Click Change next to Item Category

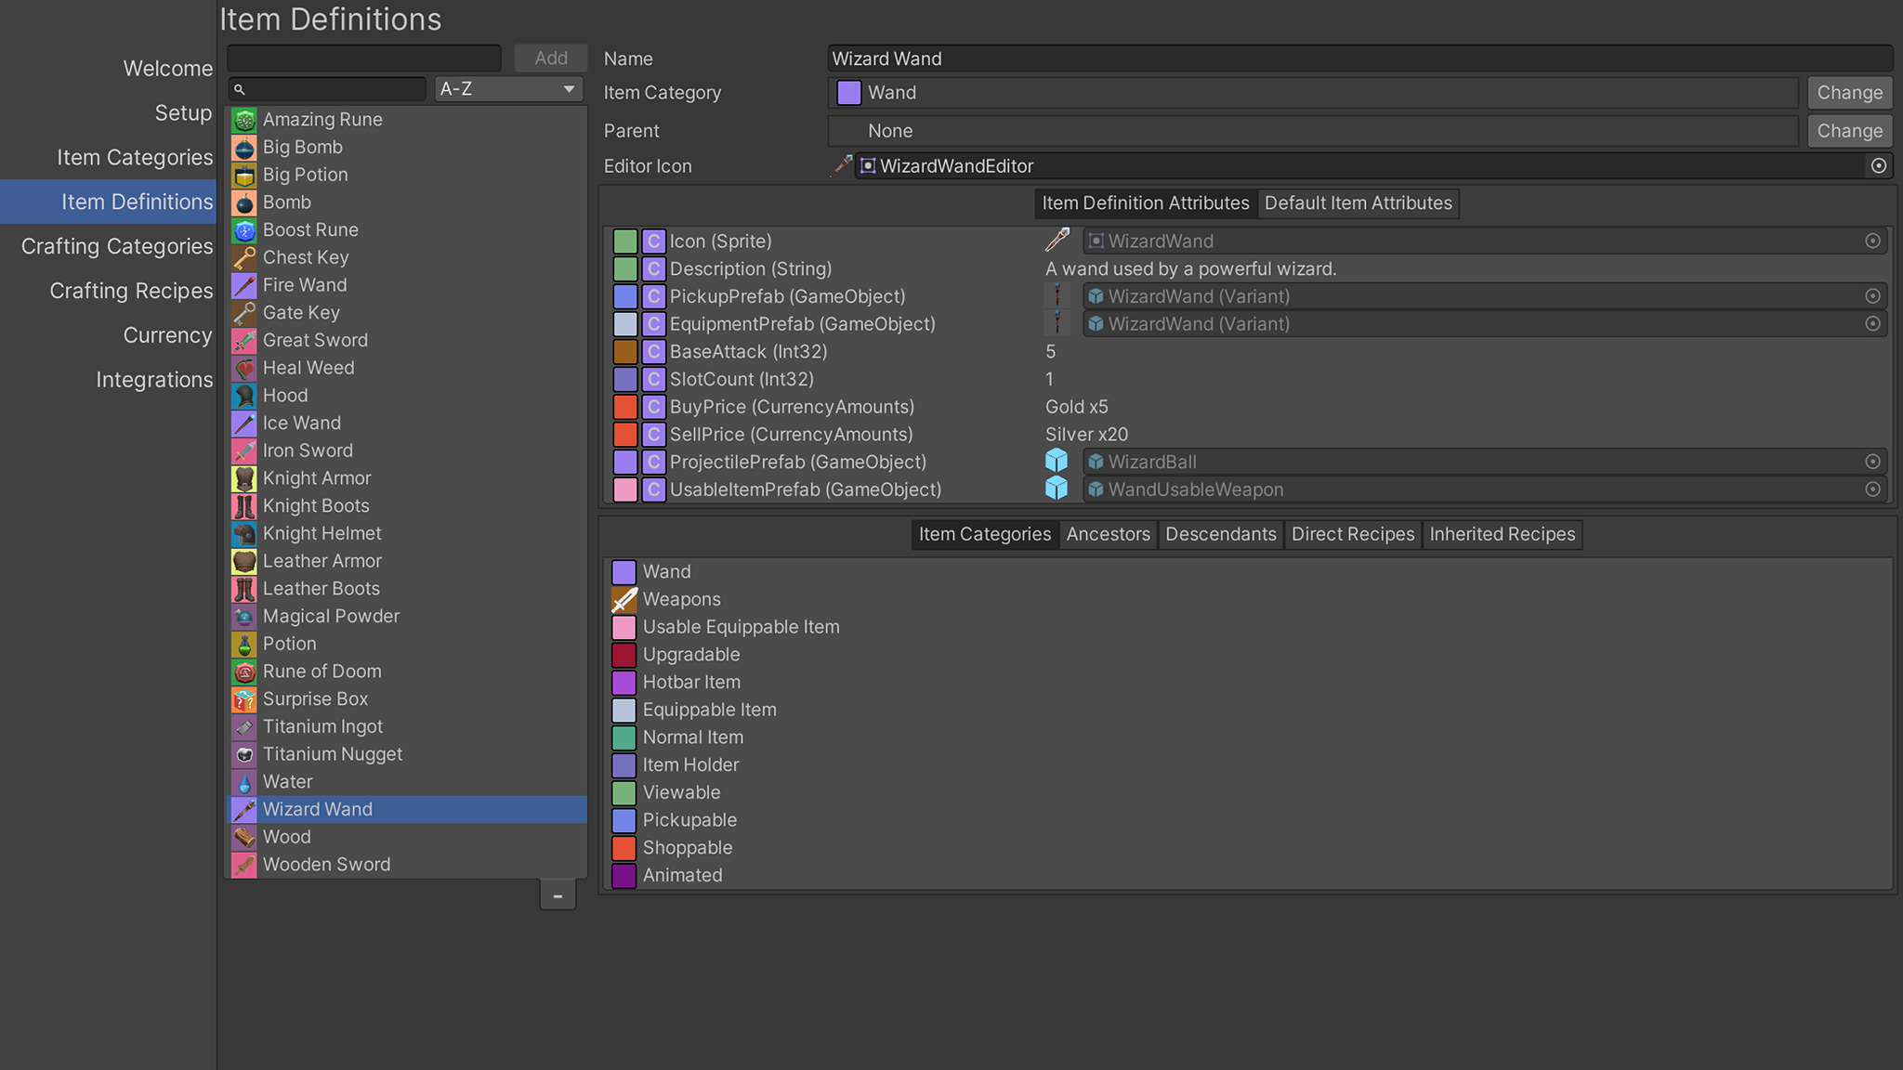coord(1849,92)
